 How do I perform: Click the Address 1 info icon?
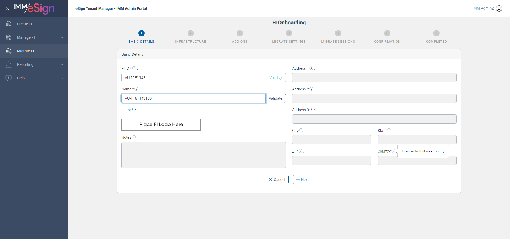311,68
